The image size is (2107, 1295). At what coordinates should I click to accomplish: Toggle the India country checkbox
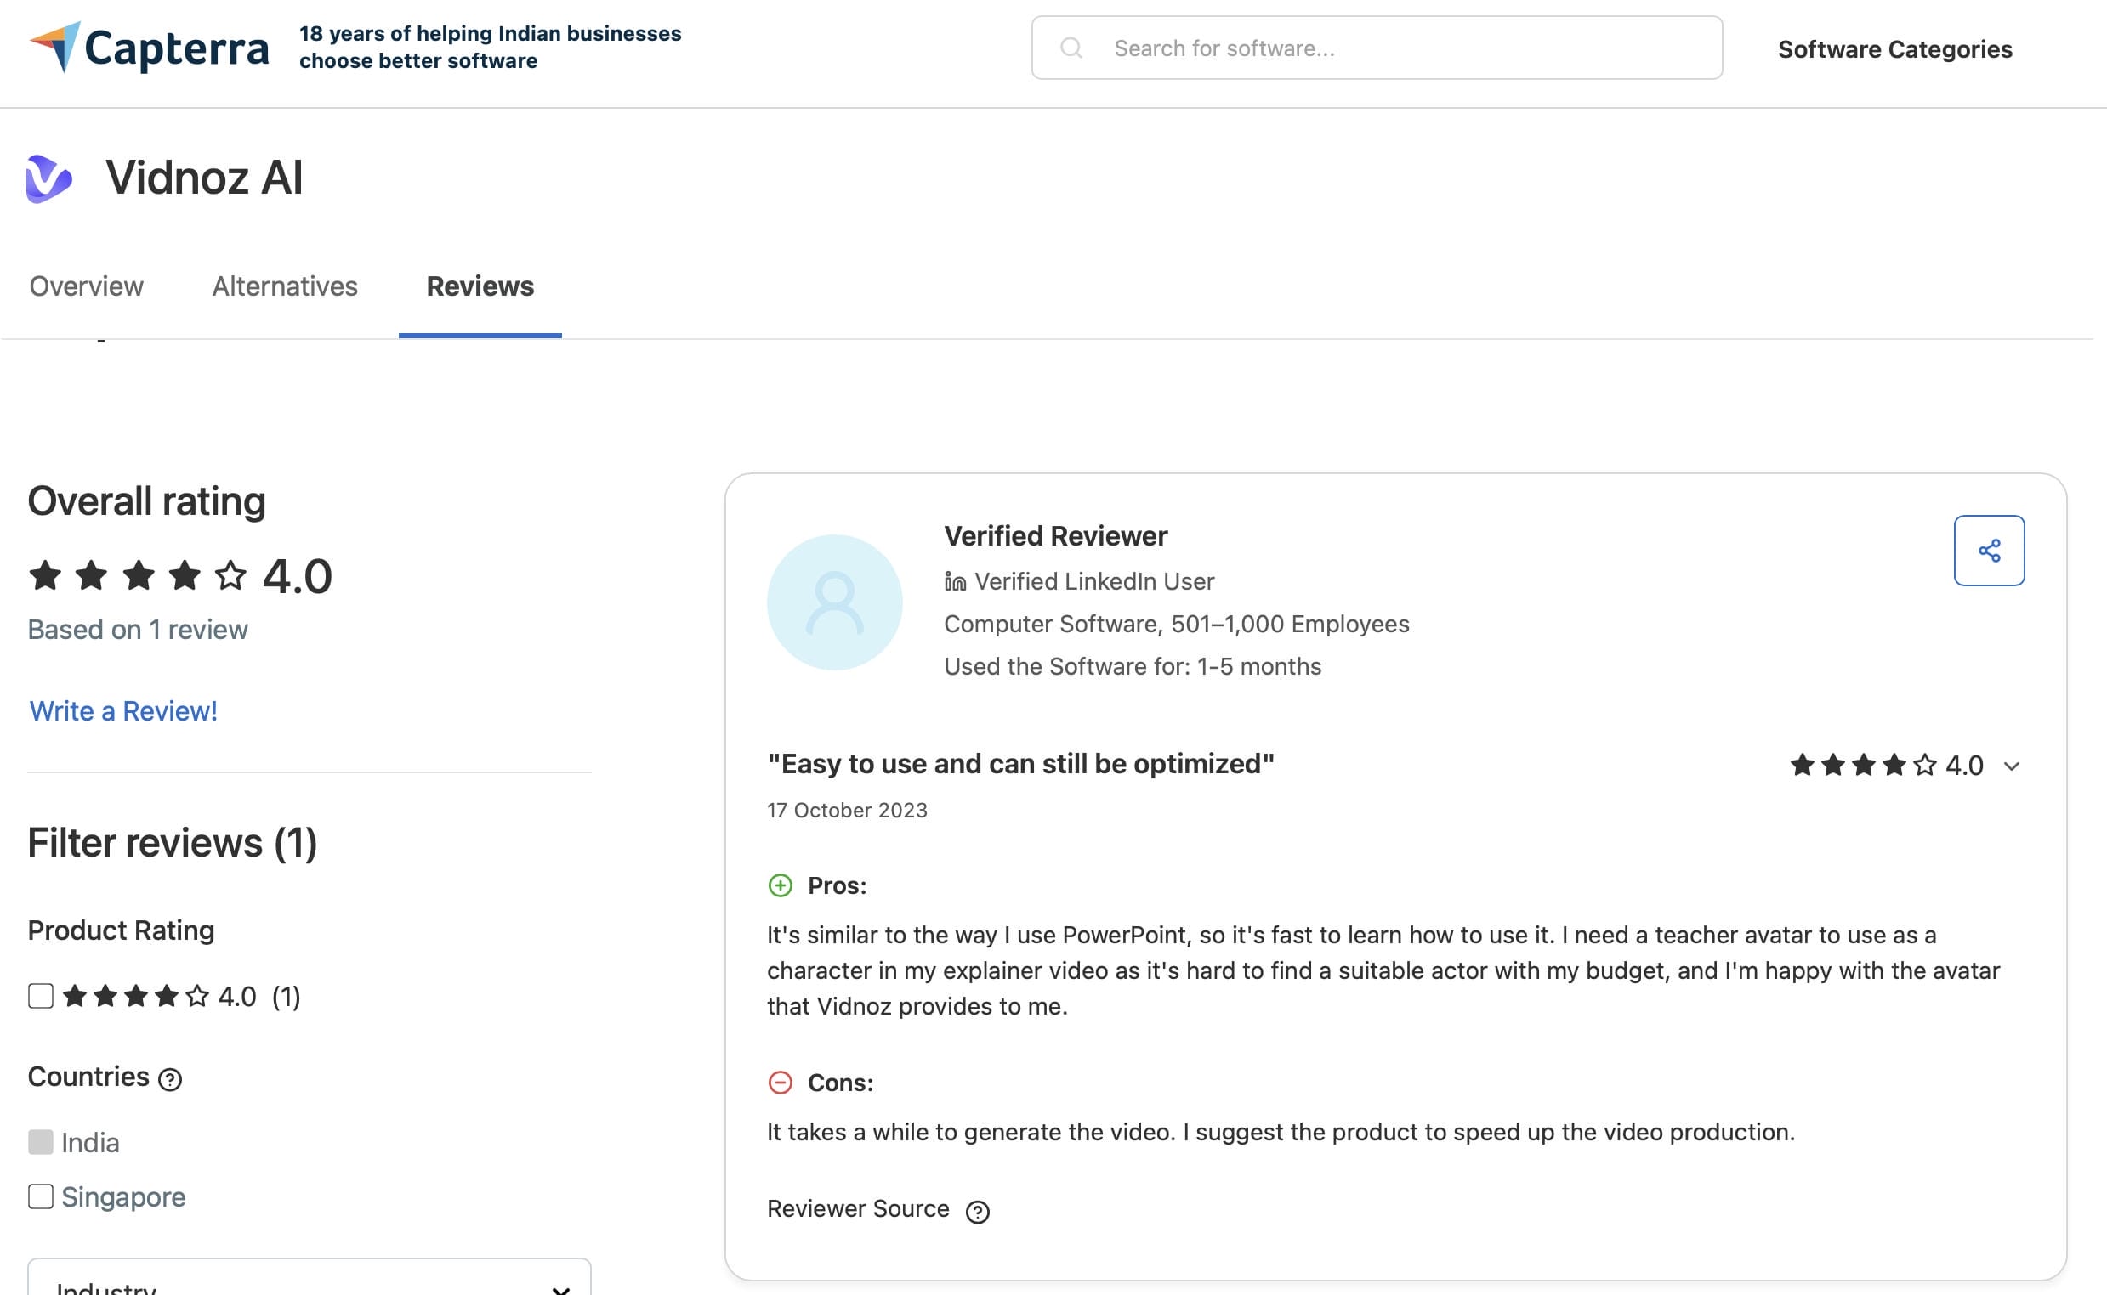40,1142
